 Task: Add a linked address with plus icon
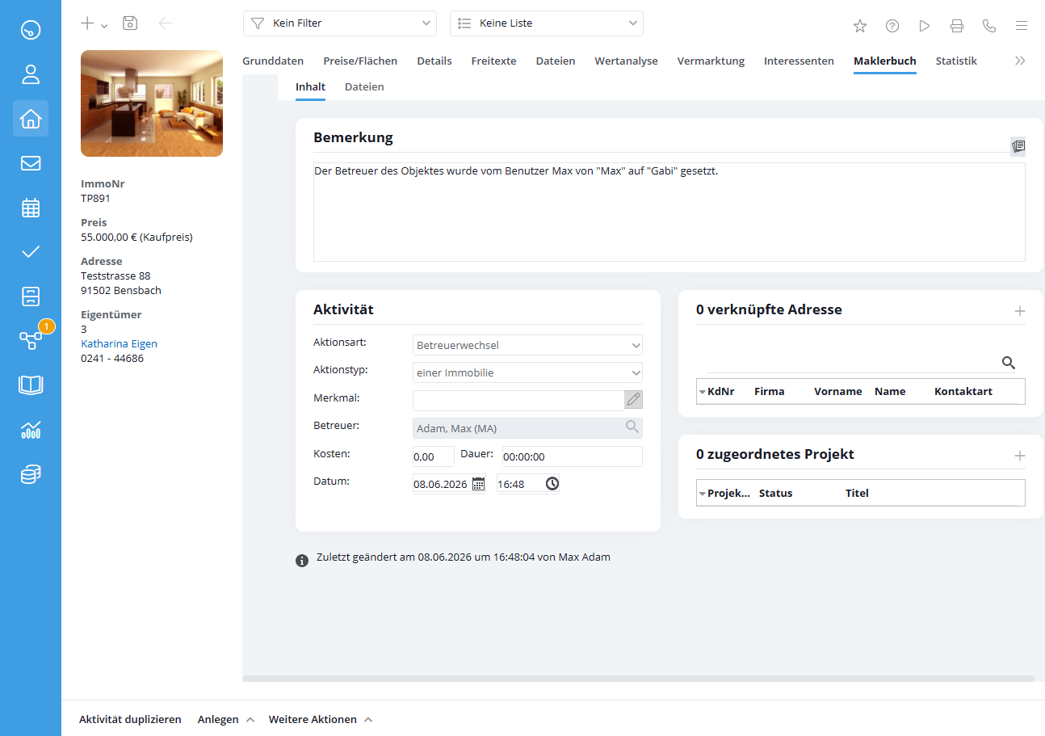[1020, 311]
